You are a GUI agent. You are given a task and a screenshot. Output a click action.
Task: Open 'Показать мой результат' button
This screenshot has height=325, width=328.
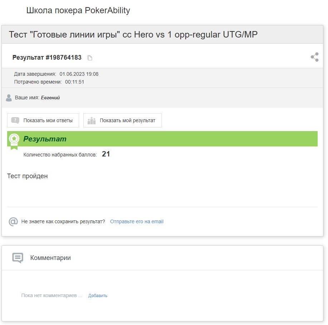coord(122,120)
